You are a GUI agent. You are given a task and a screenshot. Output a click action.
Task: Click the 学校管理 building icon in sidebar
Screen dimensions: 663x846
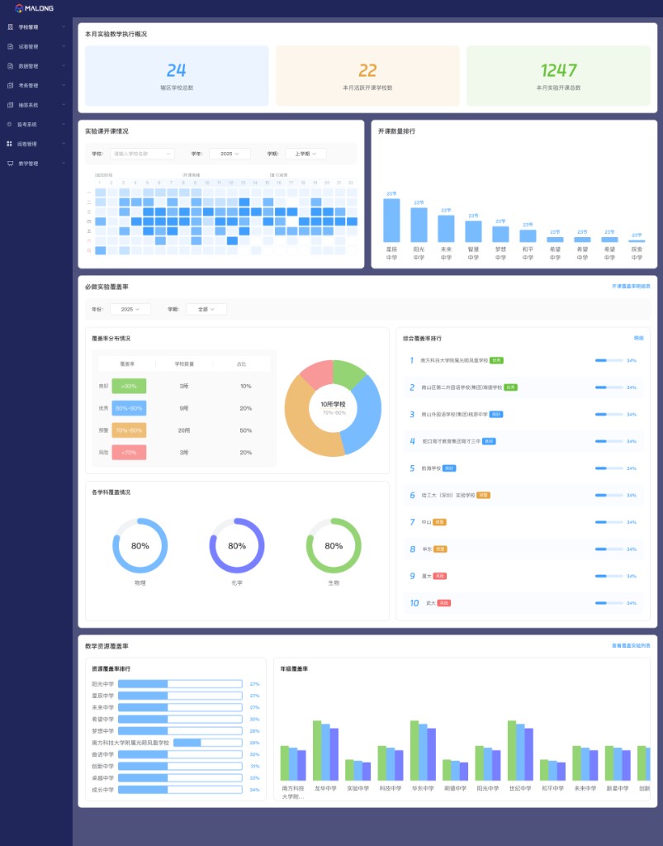pos(10,27)
